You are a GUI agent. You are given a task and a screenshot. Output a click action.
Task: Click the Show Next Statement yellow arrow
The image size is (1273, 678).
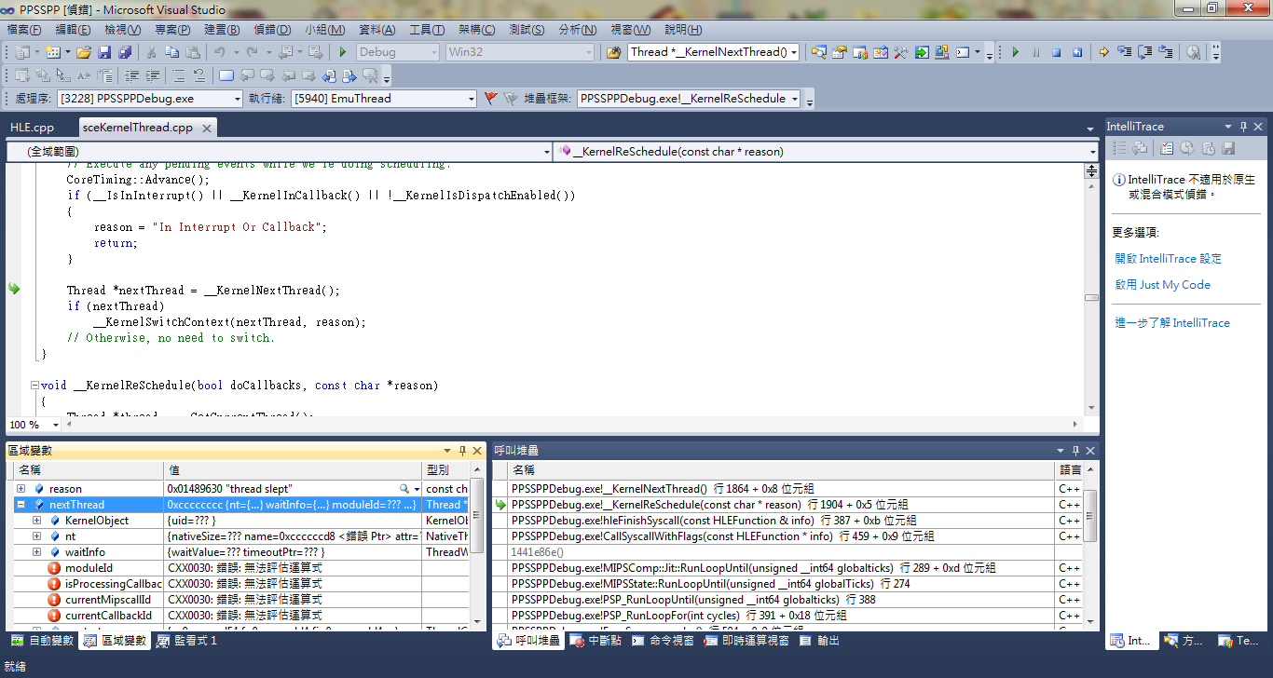[x=1103, y=52]
